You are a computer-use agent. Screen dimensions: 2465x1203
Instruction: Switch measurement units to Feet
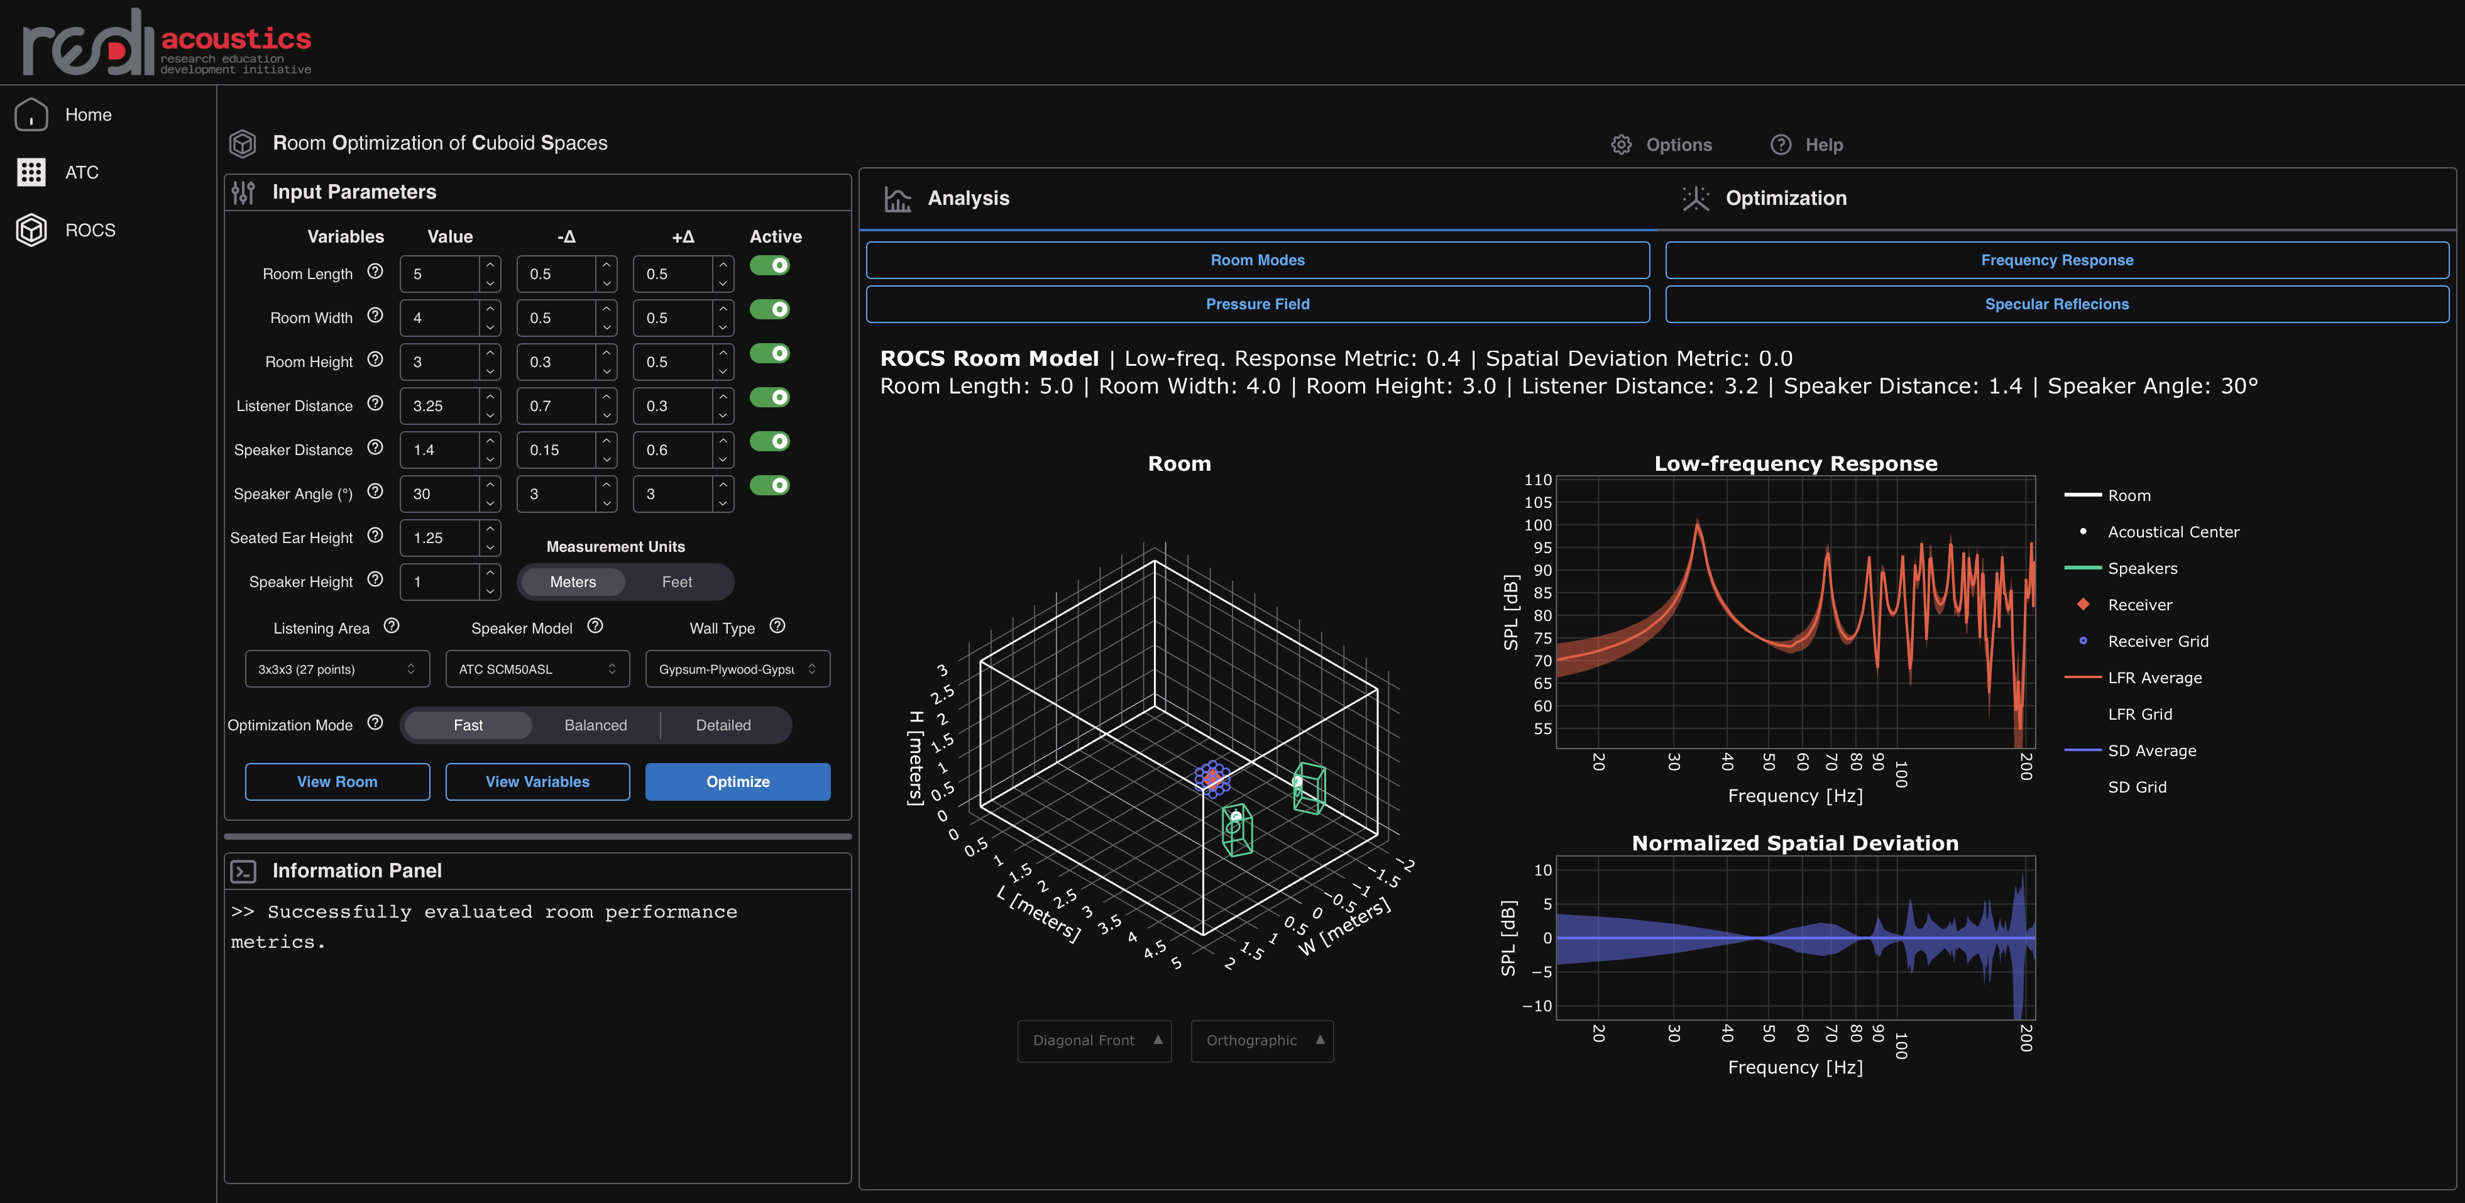point(676,582)
